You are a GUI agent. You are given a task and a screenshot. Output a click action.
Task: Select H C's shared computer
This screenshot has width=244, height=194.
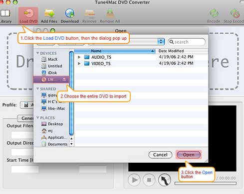[53, 101]
